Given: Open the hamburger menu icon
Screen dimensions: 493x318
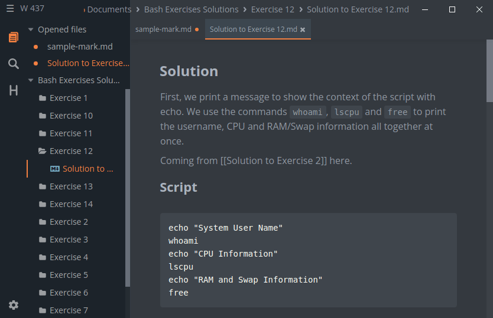Looking at the screenshot, I should pyautogui.click(x=10, y=9).
